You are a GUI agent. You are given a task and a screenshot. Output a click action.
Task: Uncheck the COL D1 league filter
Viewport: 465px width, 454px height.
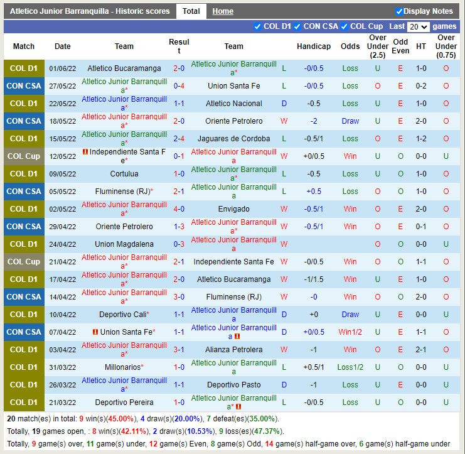(257, 26)
